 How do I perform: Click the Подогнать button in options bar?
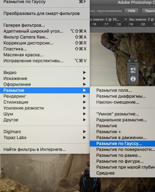tap(148, 11)
